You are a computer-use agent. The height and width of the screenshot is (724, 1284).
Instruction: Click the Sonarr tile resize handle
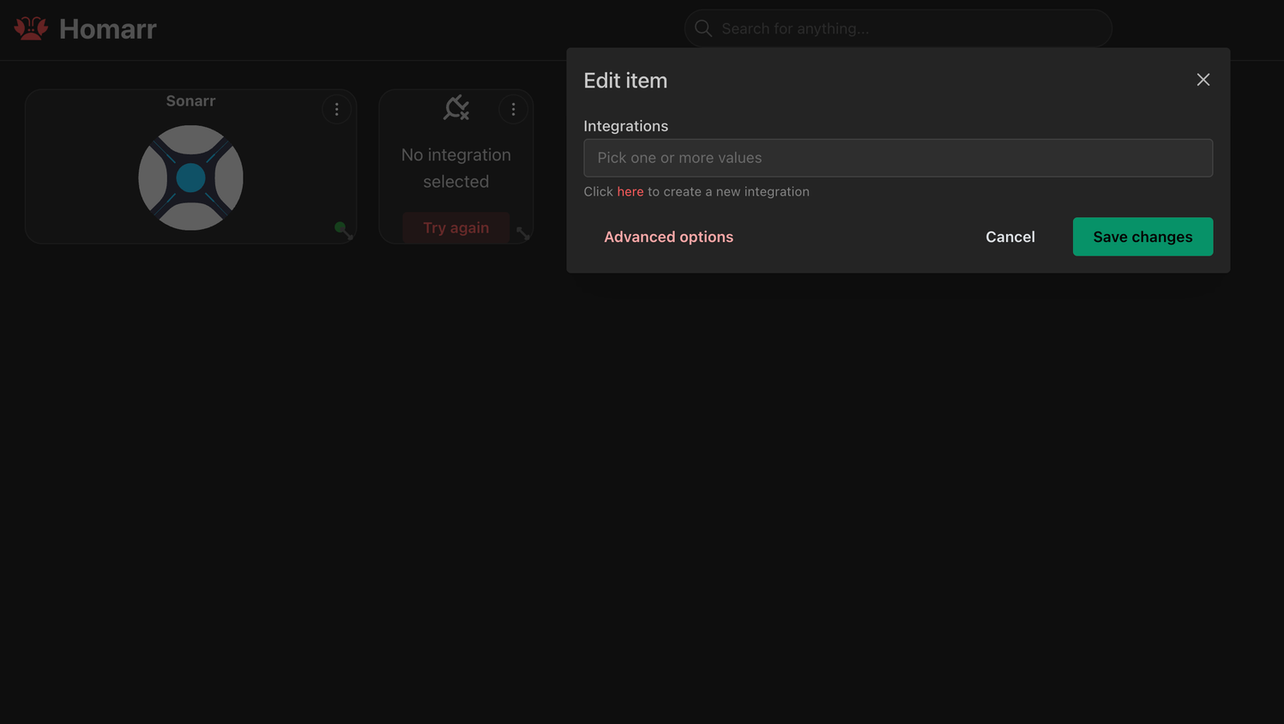point(347,233)
